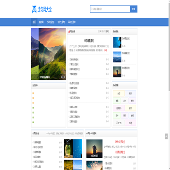Click the blue search button
170x170 pixels.
134,9
